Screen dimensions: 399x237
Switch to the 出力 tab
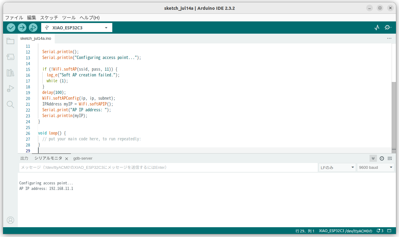point(24,158)
